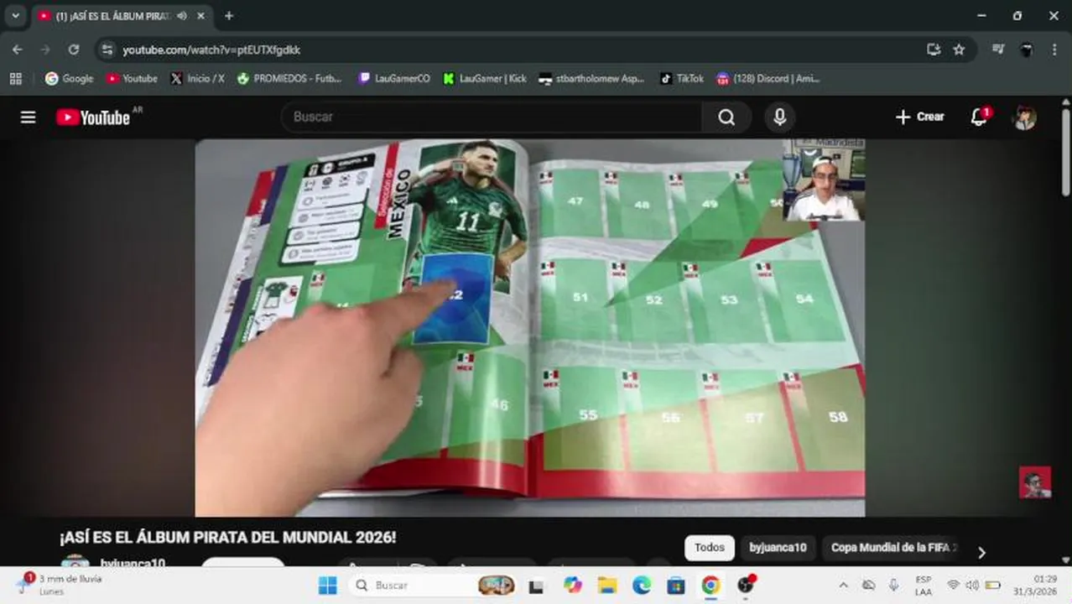Screen dimensions: 1072x604
Task: Click the taskbar Buscar search box
Action: 434,585
